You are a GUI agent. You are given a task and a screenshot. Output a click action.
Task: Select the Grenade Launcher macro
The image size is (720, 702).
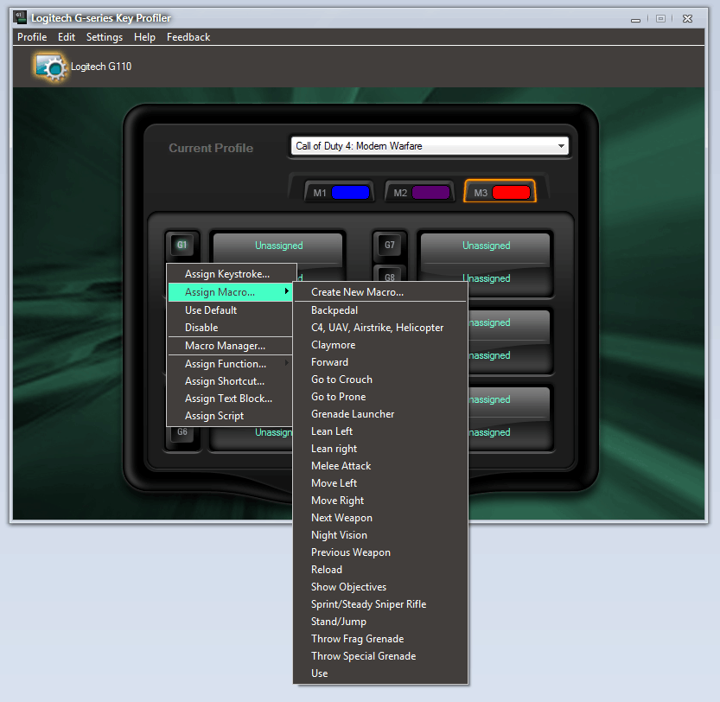[x=380, y=414]
